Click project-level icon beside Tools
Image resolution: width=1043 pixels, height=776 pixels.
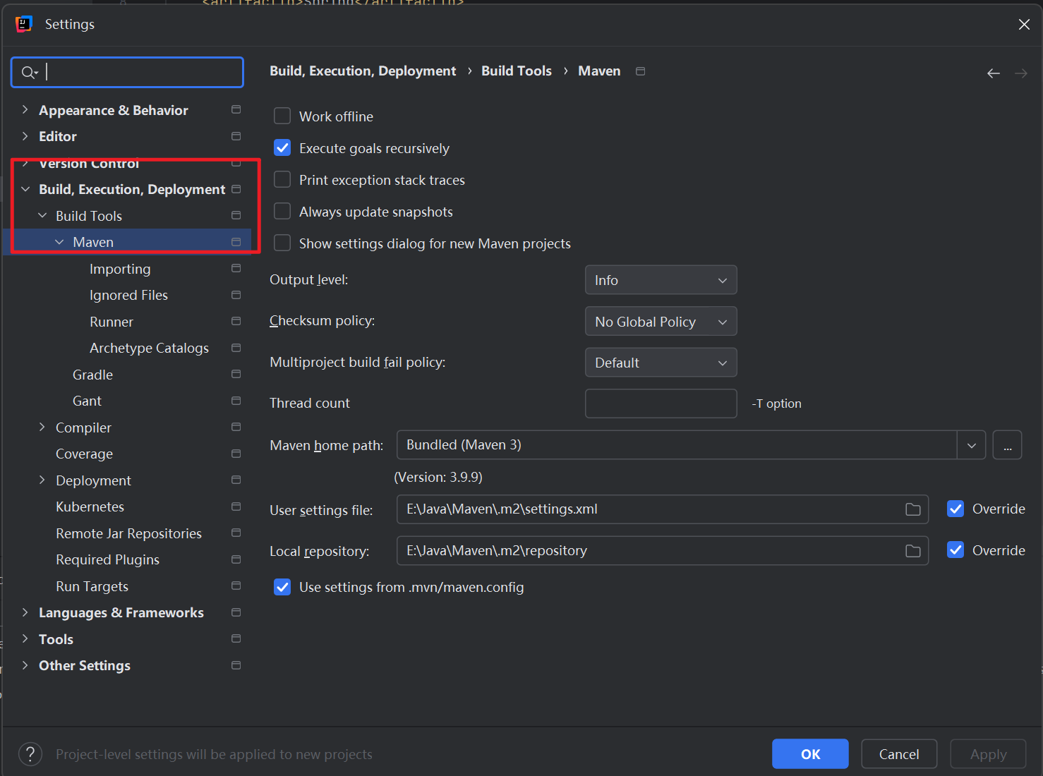coord(236,638)
